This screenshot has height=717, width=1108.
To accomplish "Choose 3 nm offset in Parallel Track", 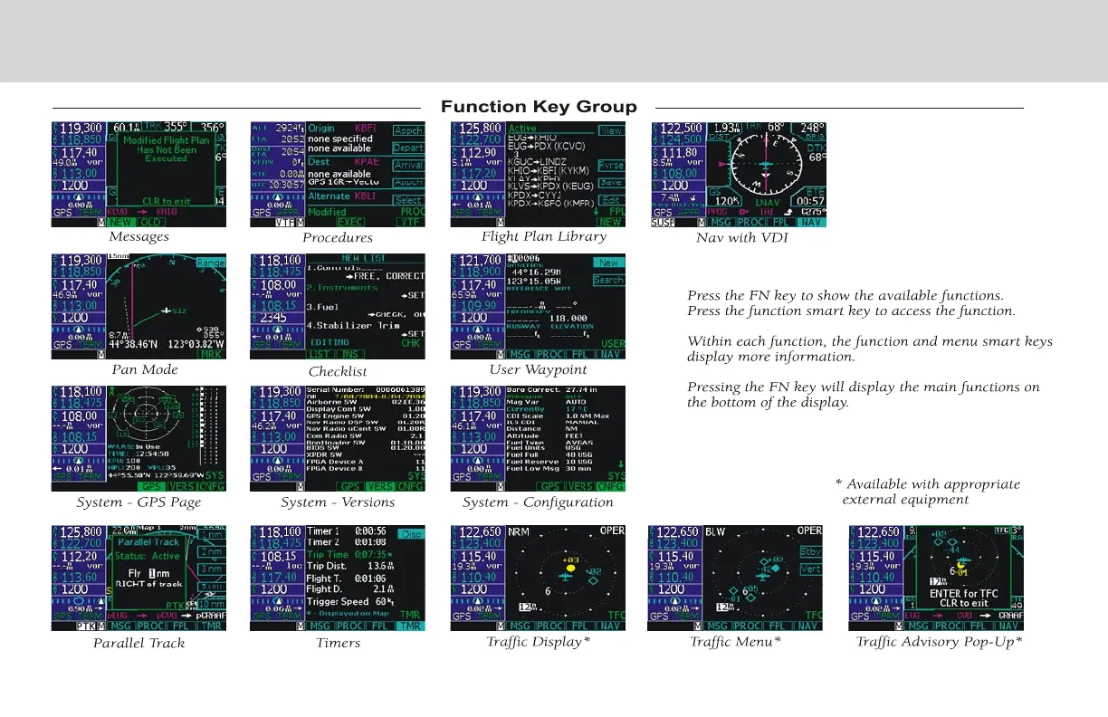I will point(213,569).
